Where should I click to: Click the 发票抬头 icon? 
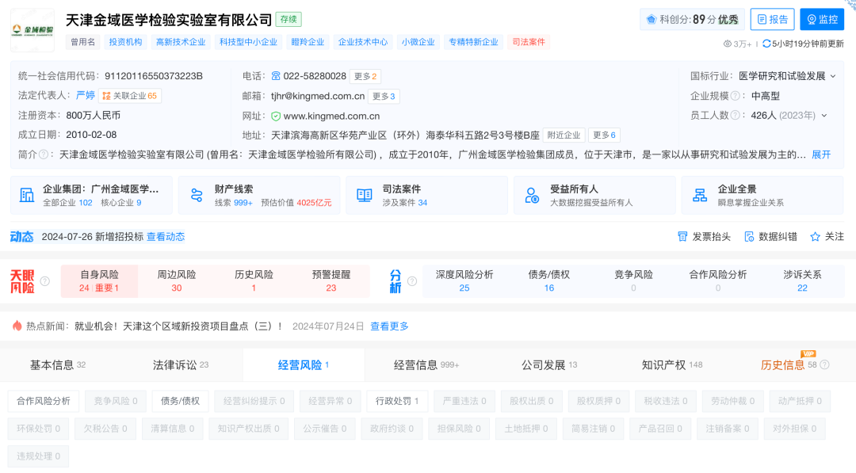(682, 237)
